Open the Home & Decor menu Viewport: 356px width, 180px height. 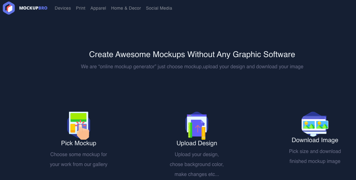pyautogui.click(x=126, y=8)
